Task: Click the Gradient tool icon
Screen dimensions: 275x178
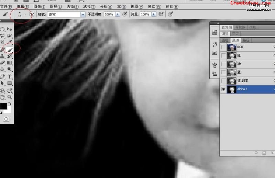Action: (10, 63)
